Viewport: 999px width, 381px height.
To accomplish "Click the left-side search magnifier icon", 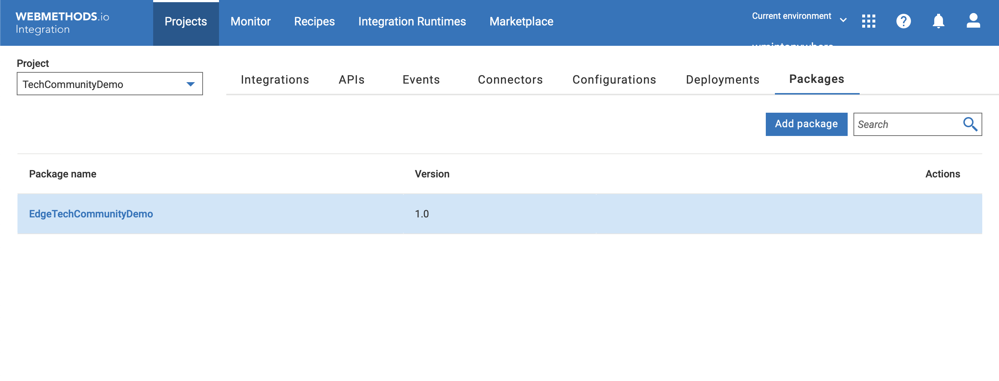I will point(255,124).
